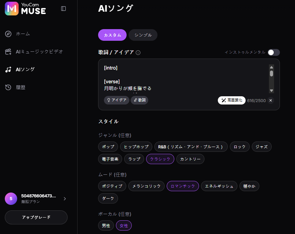This screenshot has height=234, width=295.
Task: Click the AIソング page heading
Action: click(x=116, y=9)
